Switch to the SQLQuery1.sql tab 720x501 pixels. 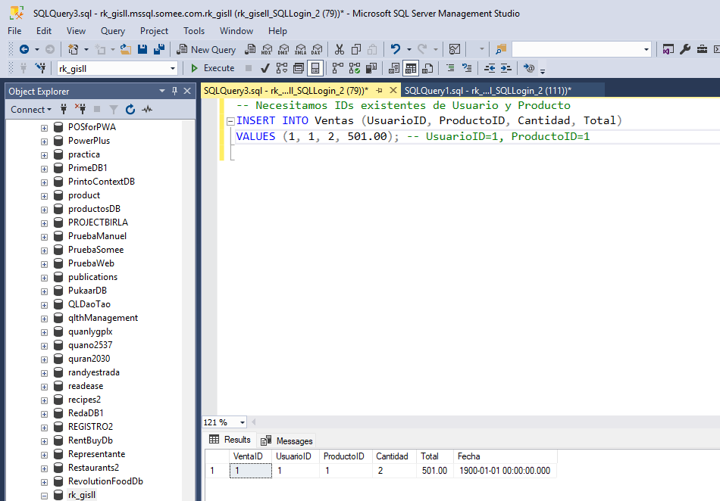click(x=488, y=91)
